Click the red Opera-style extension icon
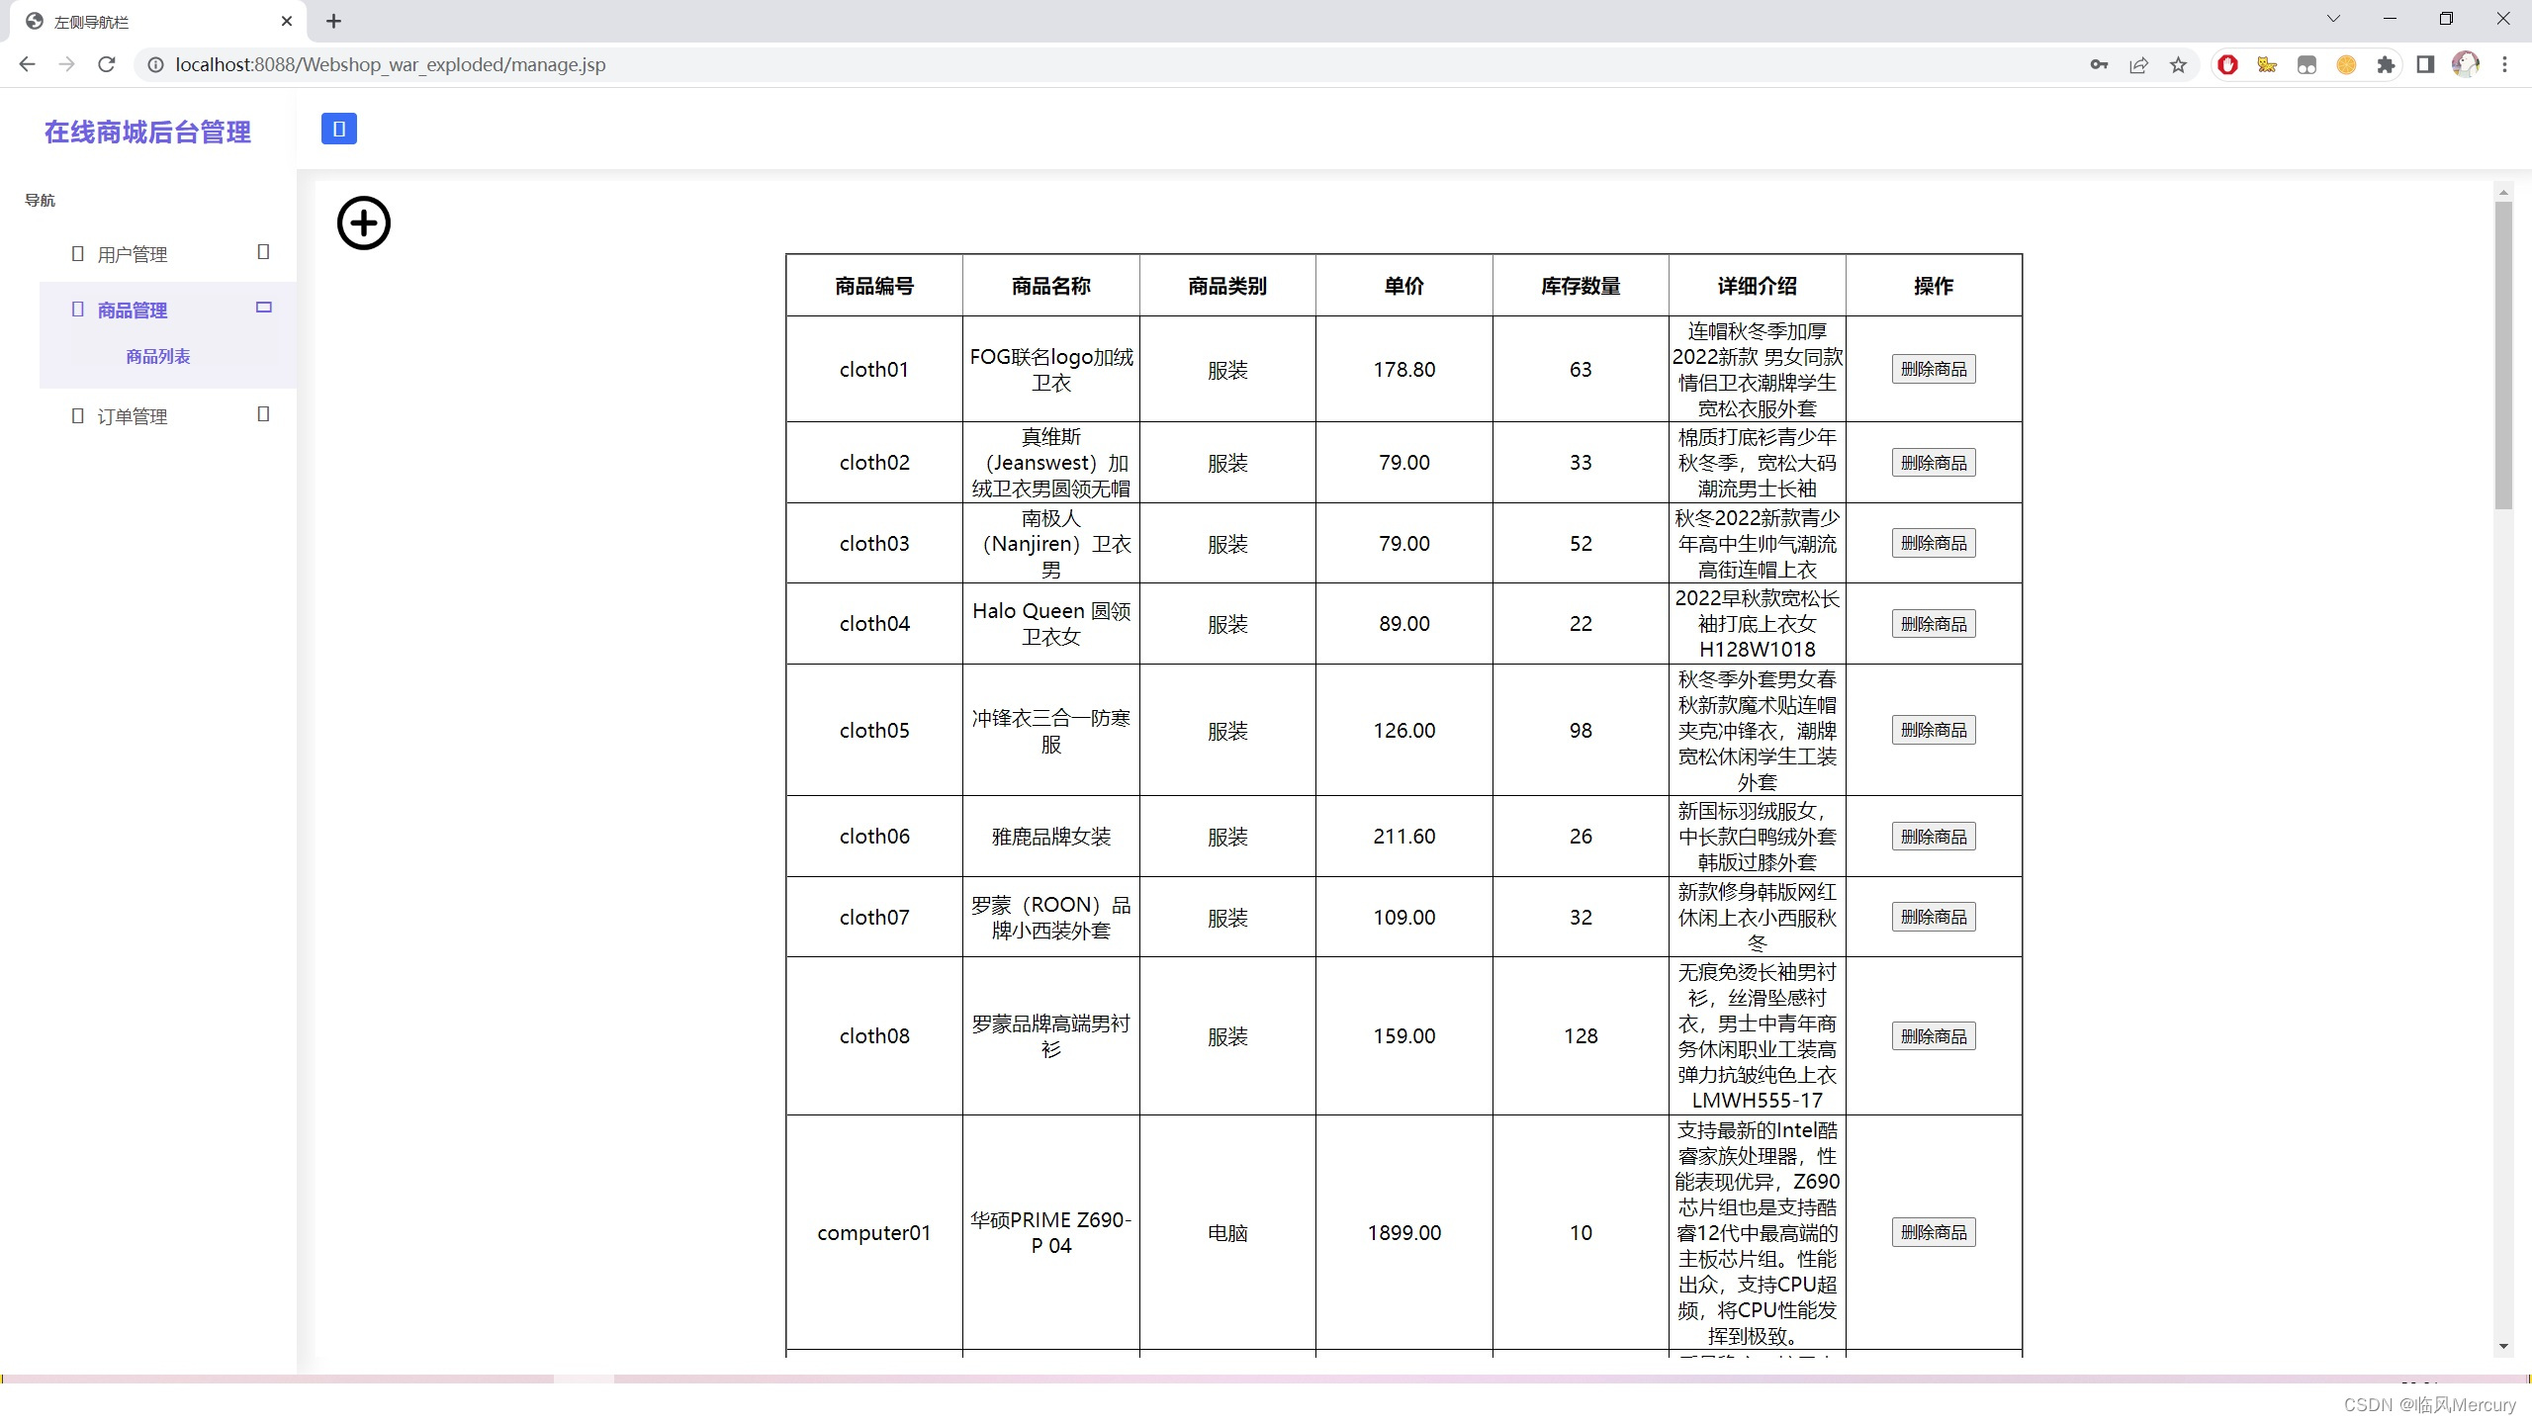Screen dimensions: 2532x1424 [x=2227, y=64]
